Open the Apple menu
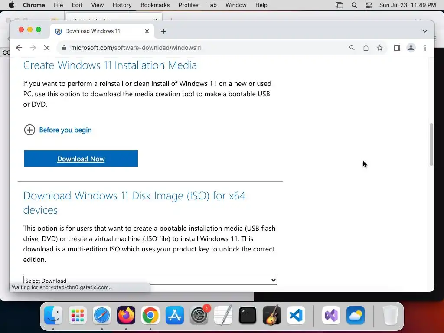 click(11, 5)
